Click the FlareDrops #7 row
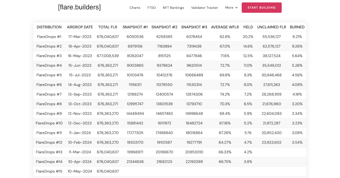This screenshot has height=178, width=340. (49, 94)
